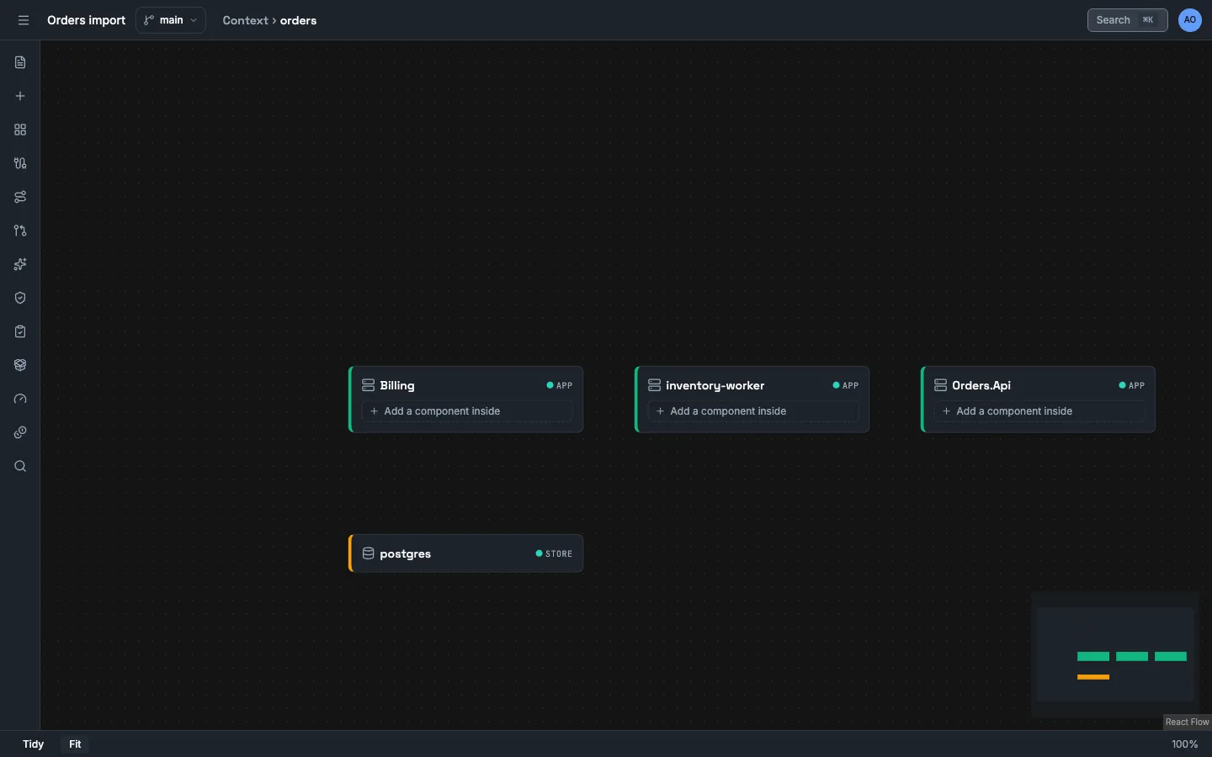Screen dimensions: 1212x757
Task: Click the server icon on inventory-worker node
Action: coord(654,385)
